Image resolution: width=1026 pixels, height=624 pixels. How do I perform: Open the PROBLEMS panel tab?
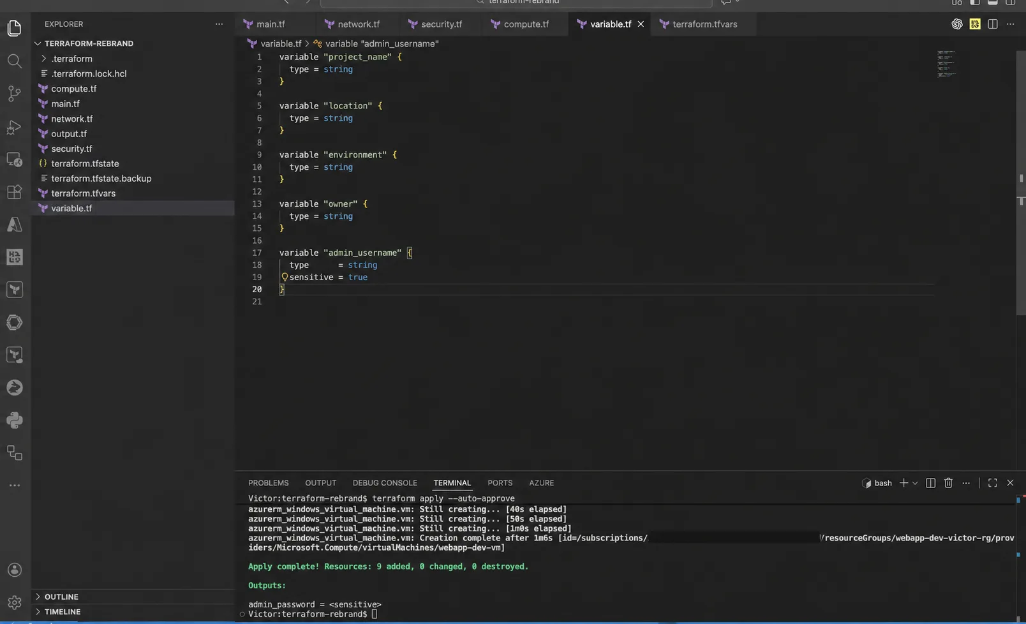coord(268,483)
